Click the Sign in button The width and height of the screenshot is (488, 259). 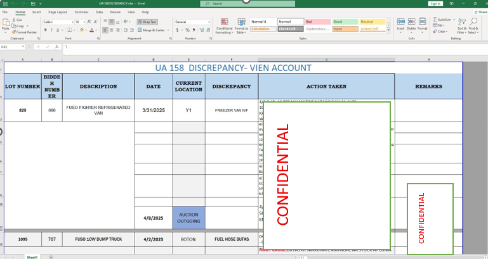pos(435,4)
